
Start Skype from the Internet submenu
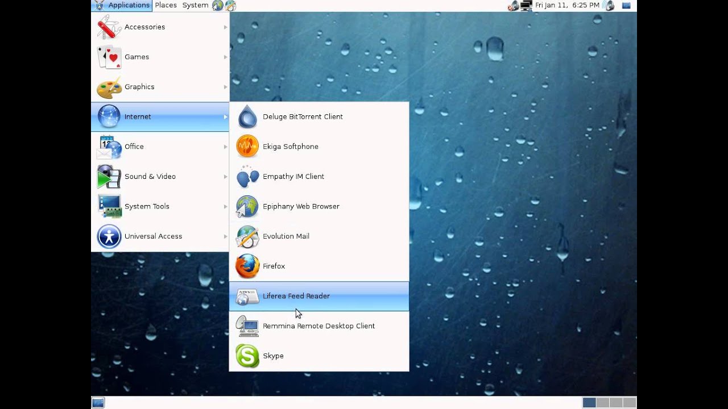pos(319,356)
